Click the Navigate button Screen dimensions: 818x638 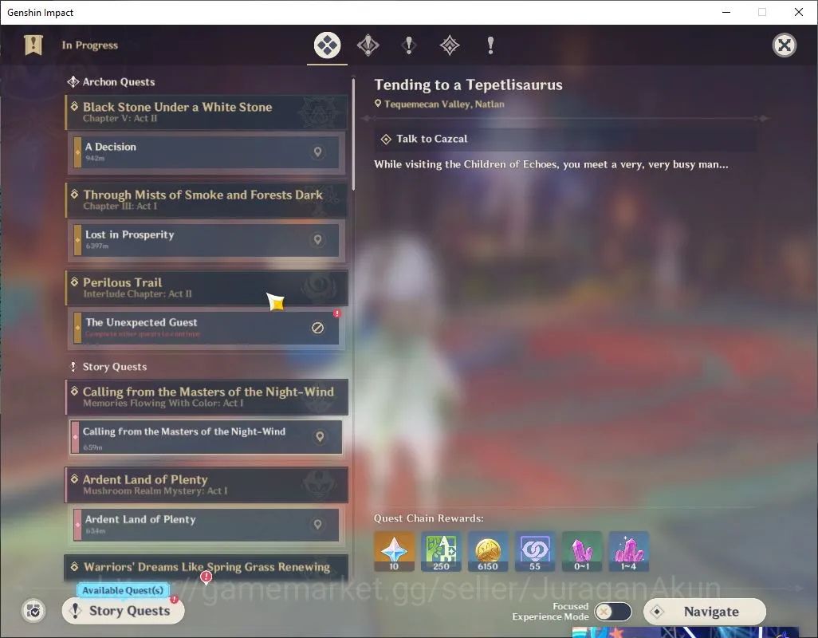tap(704, 612)
